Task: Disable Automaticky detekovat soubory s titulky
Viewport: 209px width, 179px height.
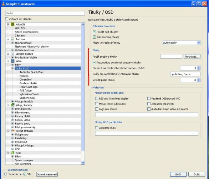Action: pos(94,63)
